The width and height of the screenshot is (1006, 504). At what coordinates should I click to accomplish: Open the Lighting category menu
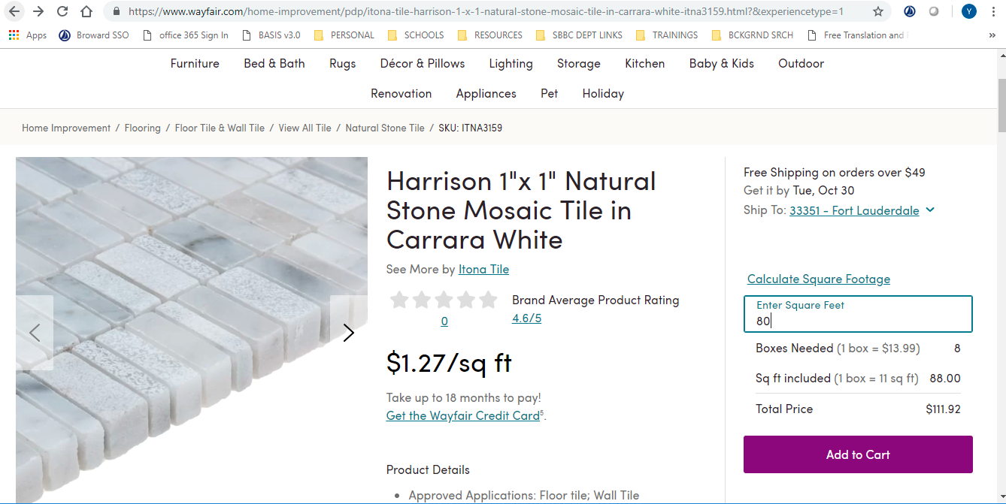click(511, 64)
